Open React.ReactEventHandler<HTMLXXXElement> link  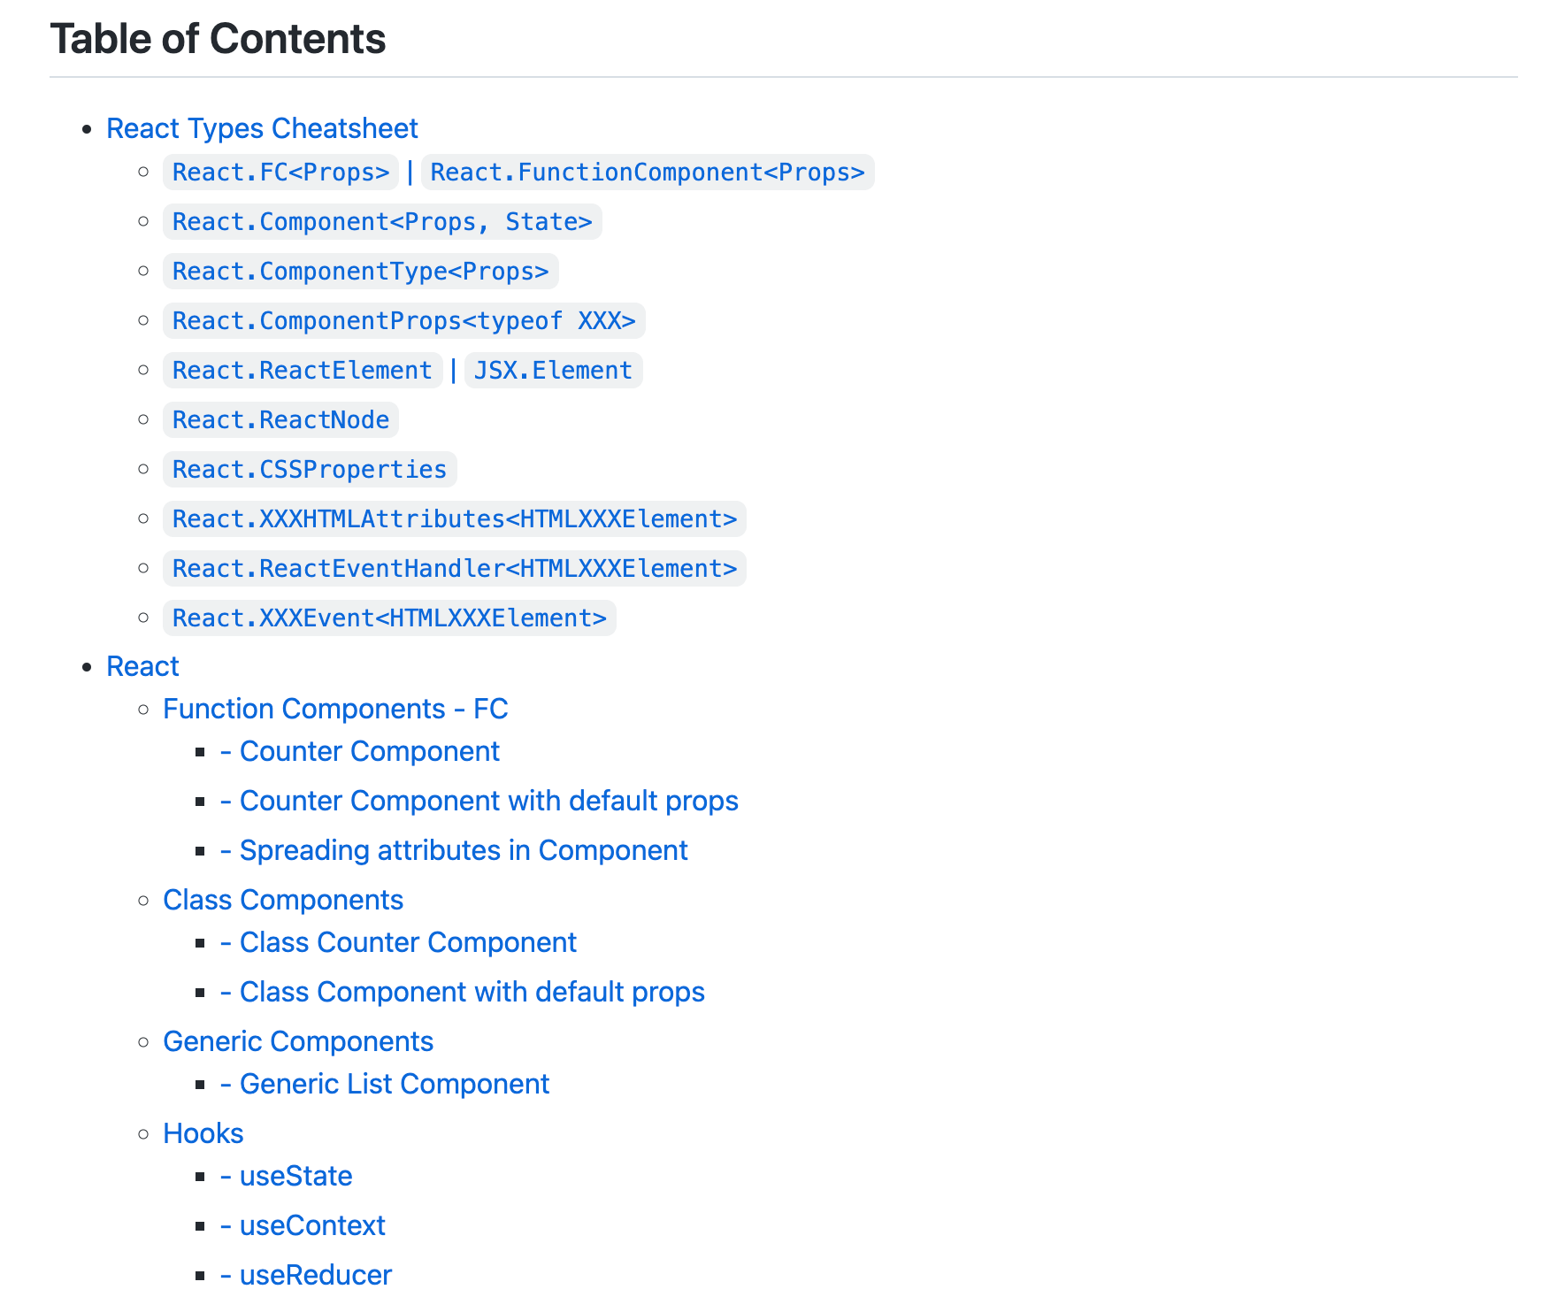[x=454, y=569]
